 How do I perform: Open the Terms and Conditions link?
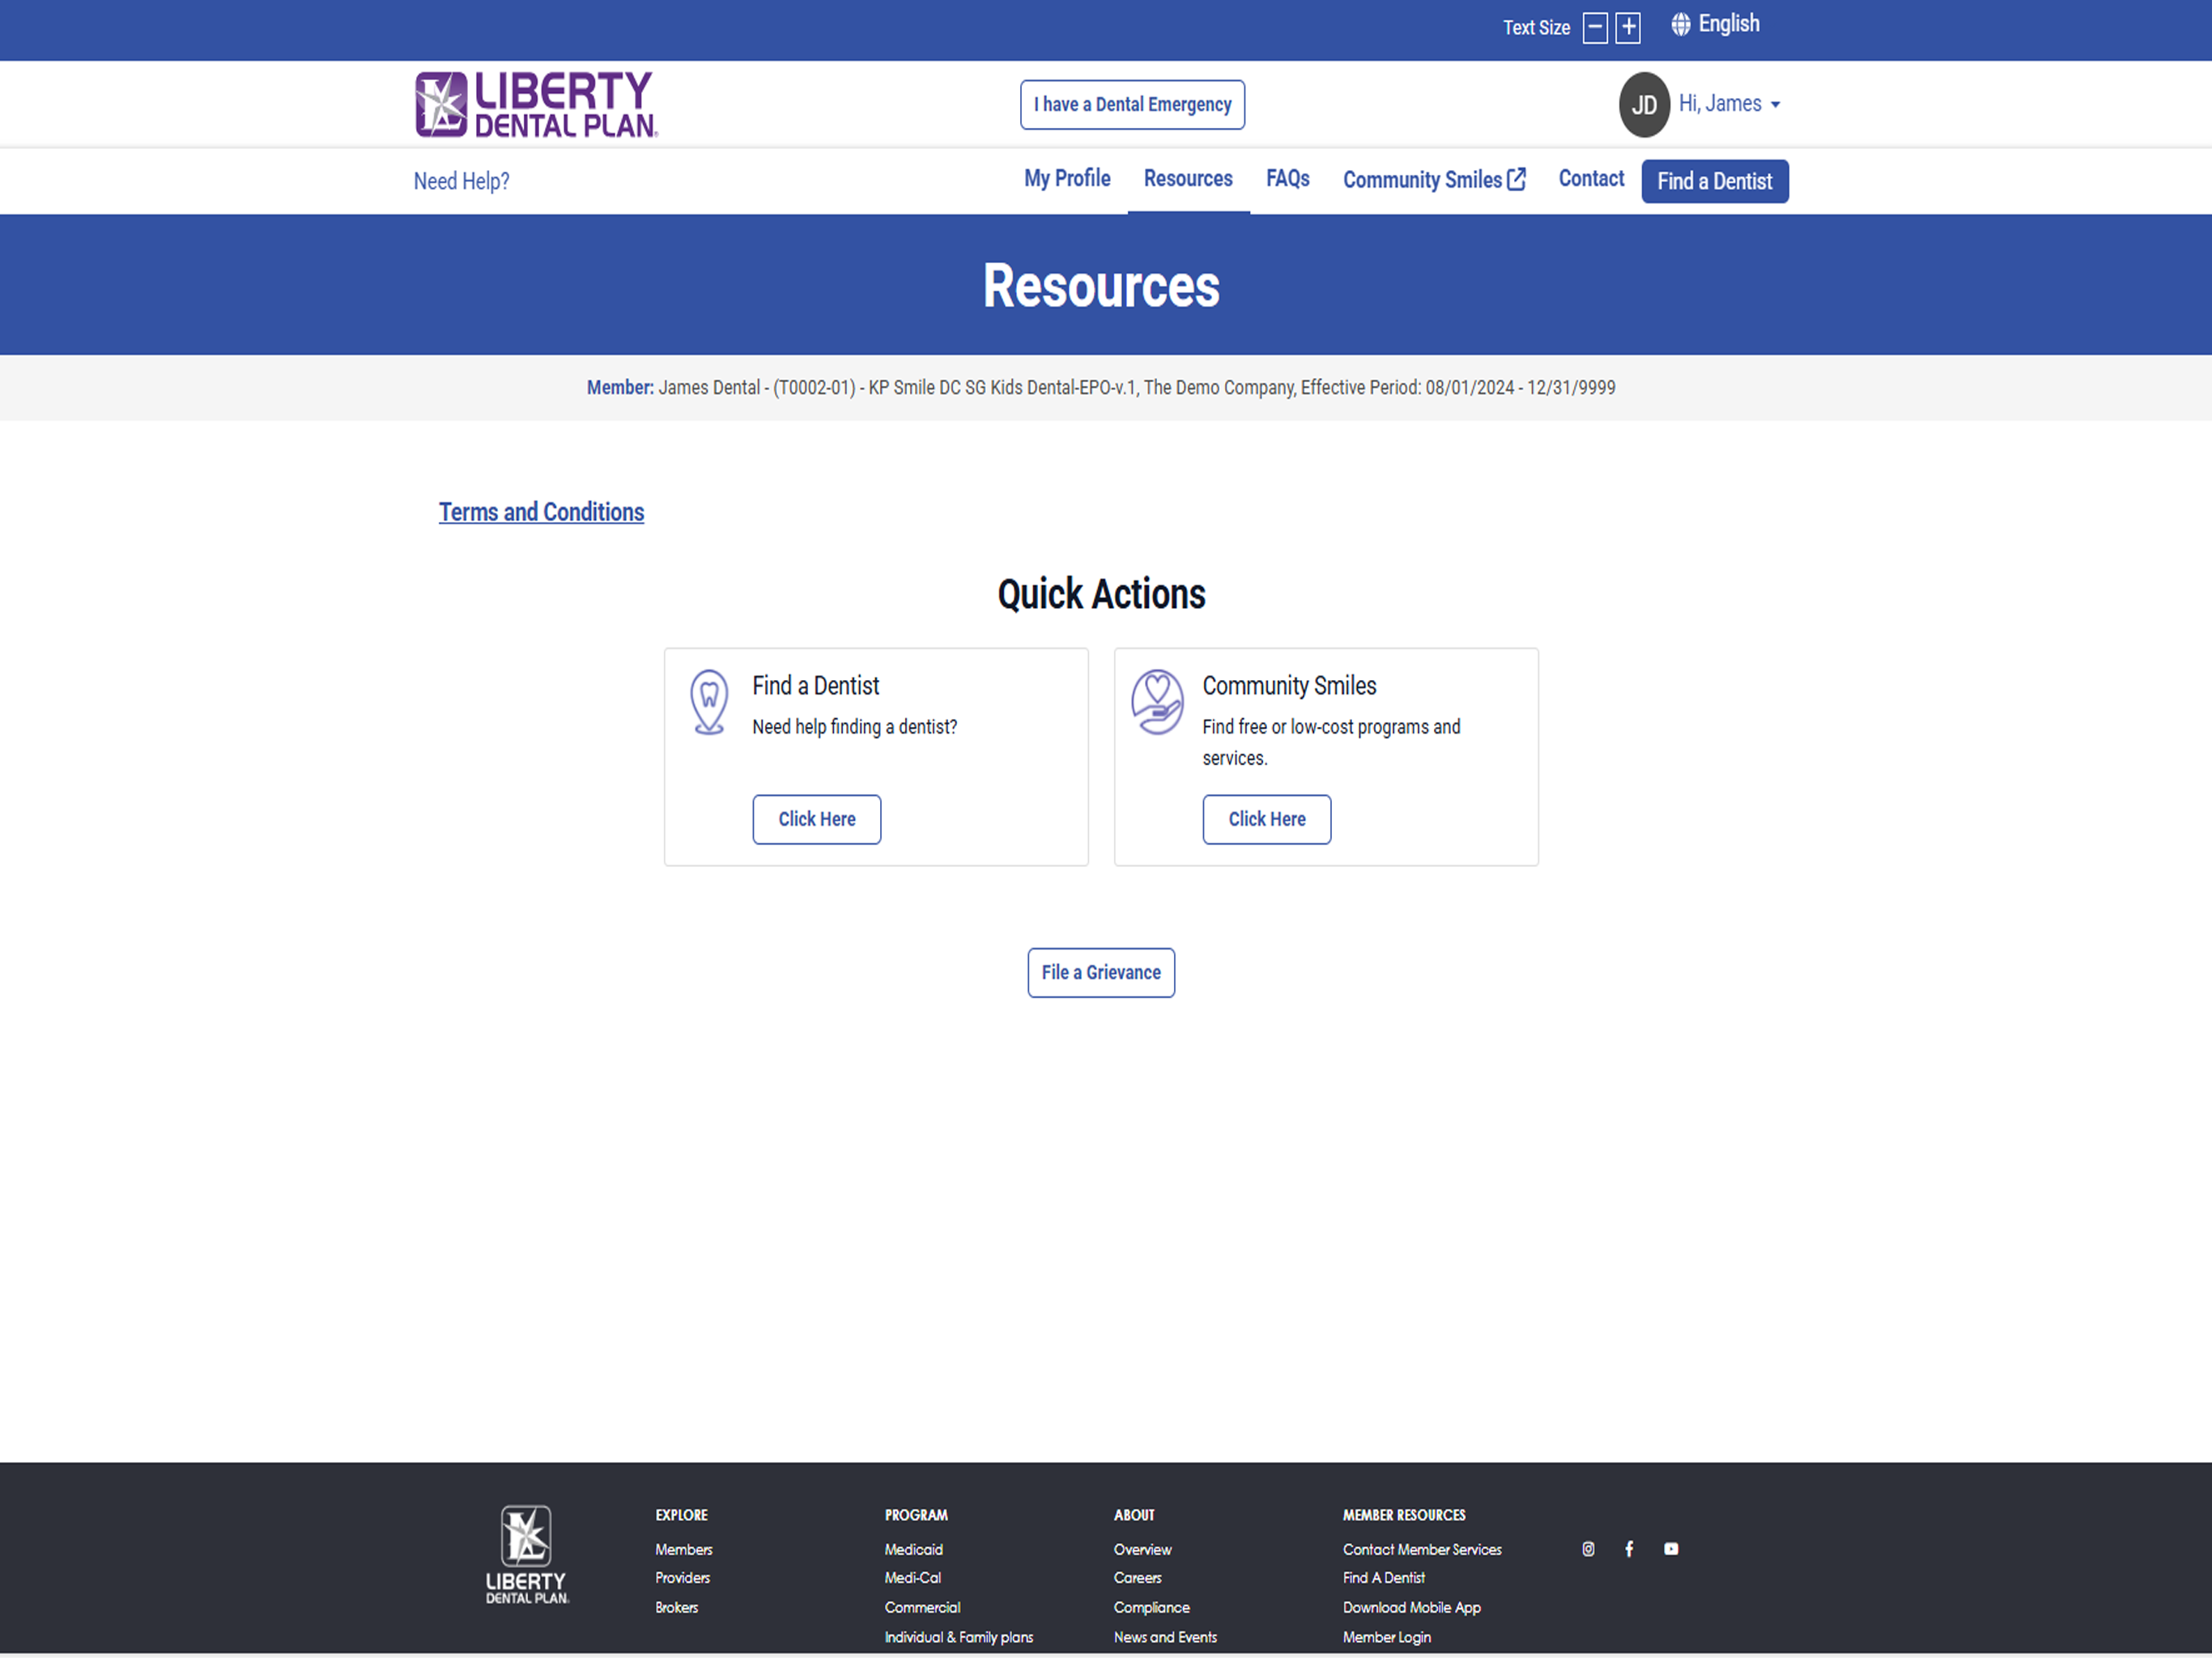click(541, 512)
